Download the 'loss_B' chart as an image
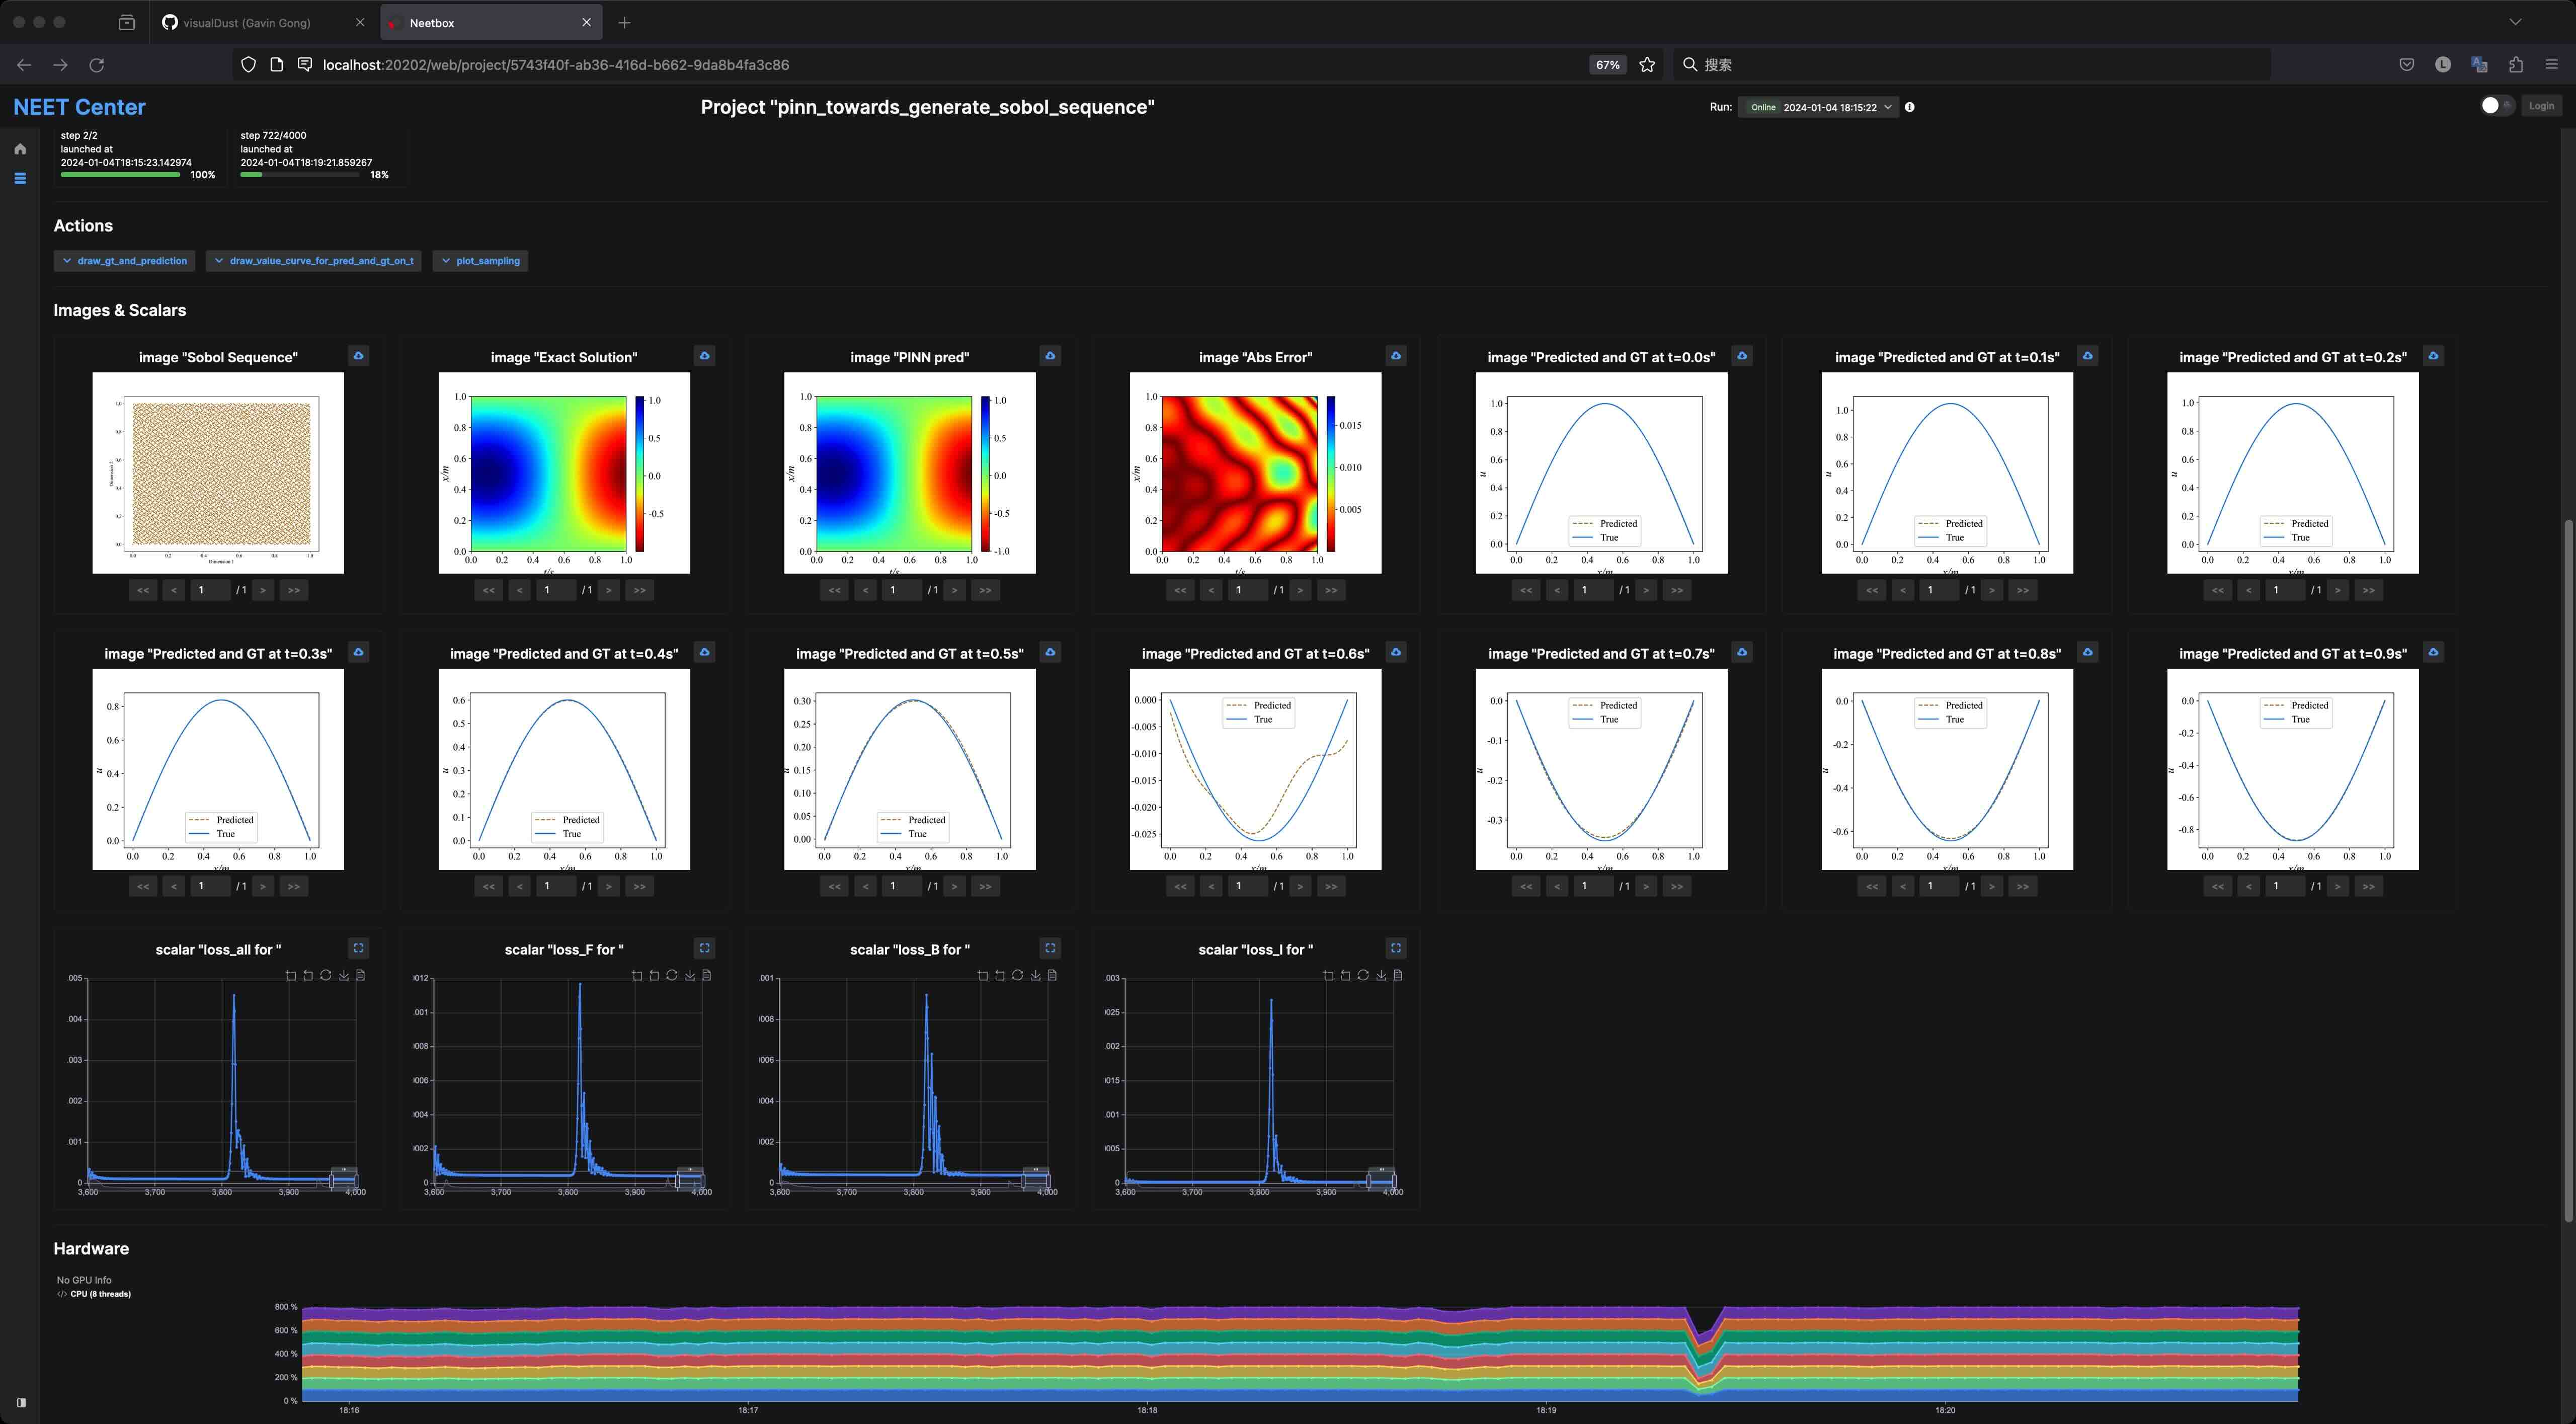 [x=1035, y=975]
